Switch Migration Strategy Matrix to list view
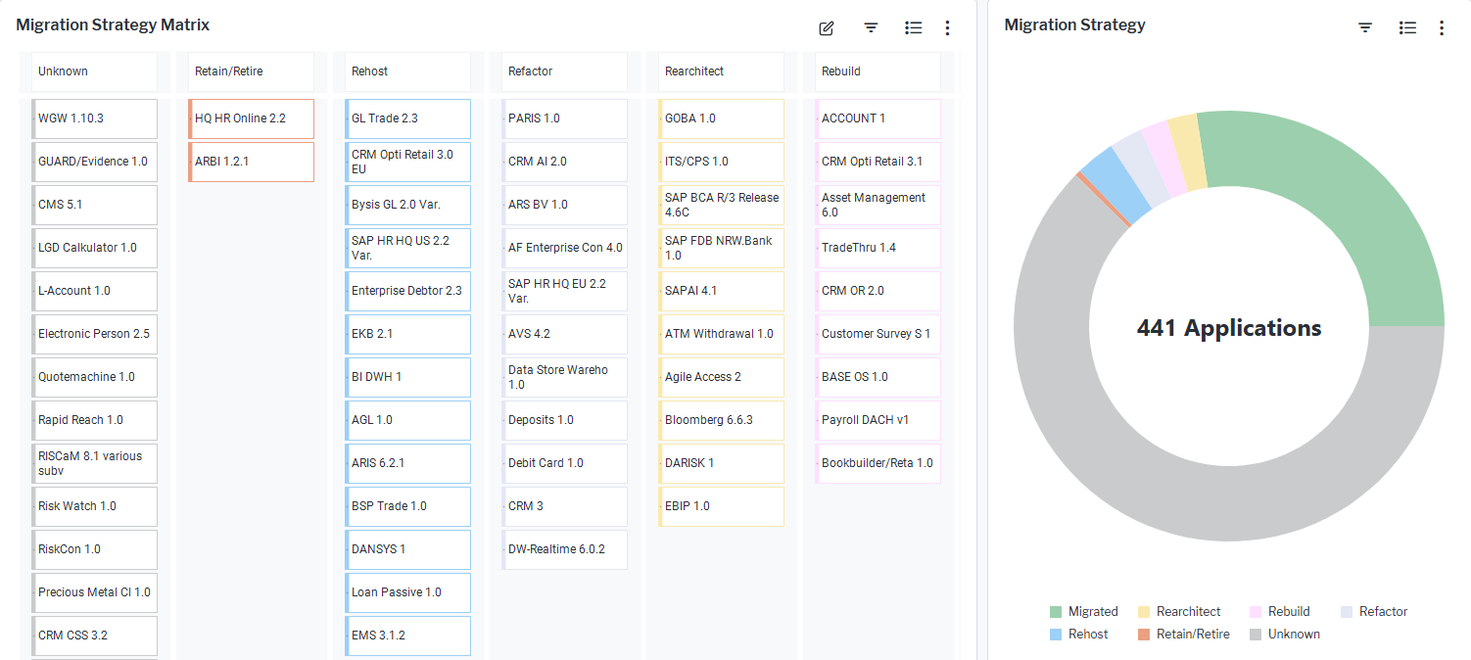 click(x=913, y=27)
